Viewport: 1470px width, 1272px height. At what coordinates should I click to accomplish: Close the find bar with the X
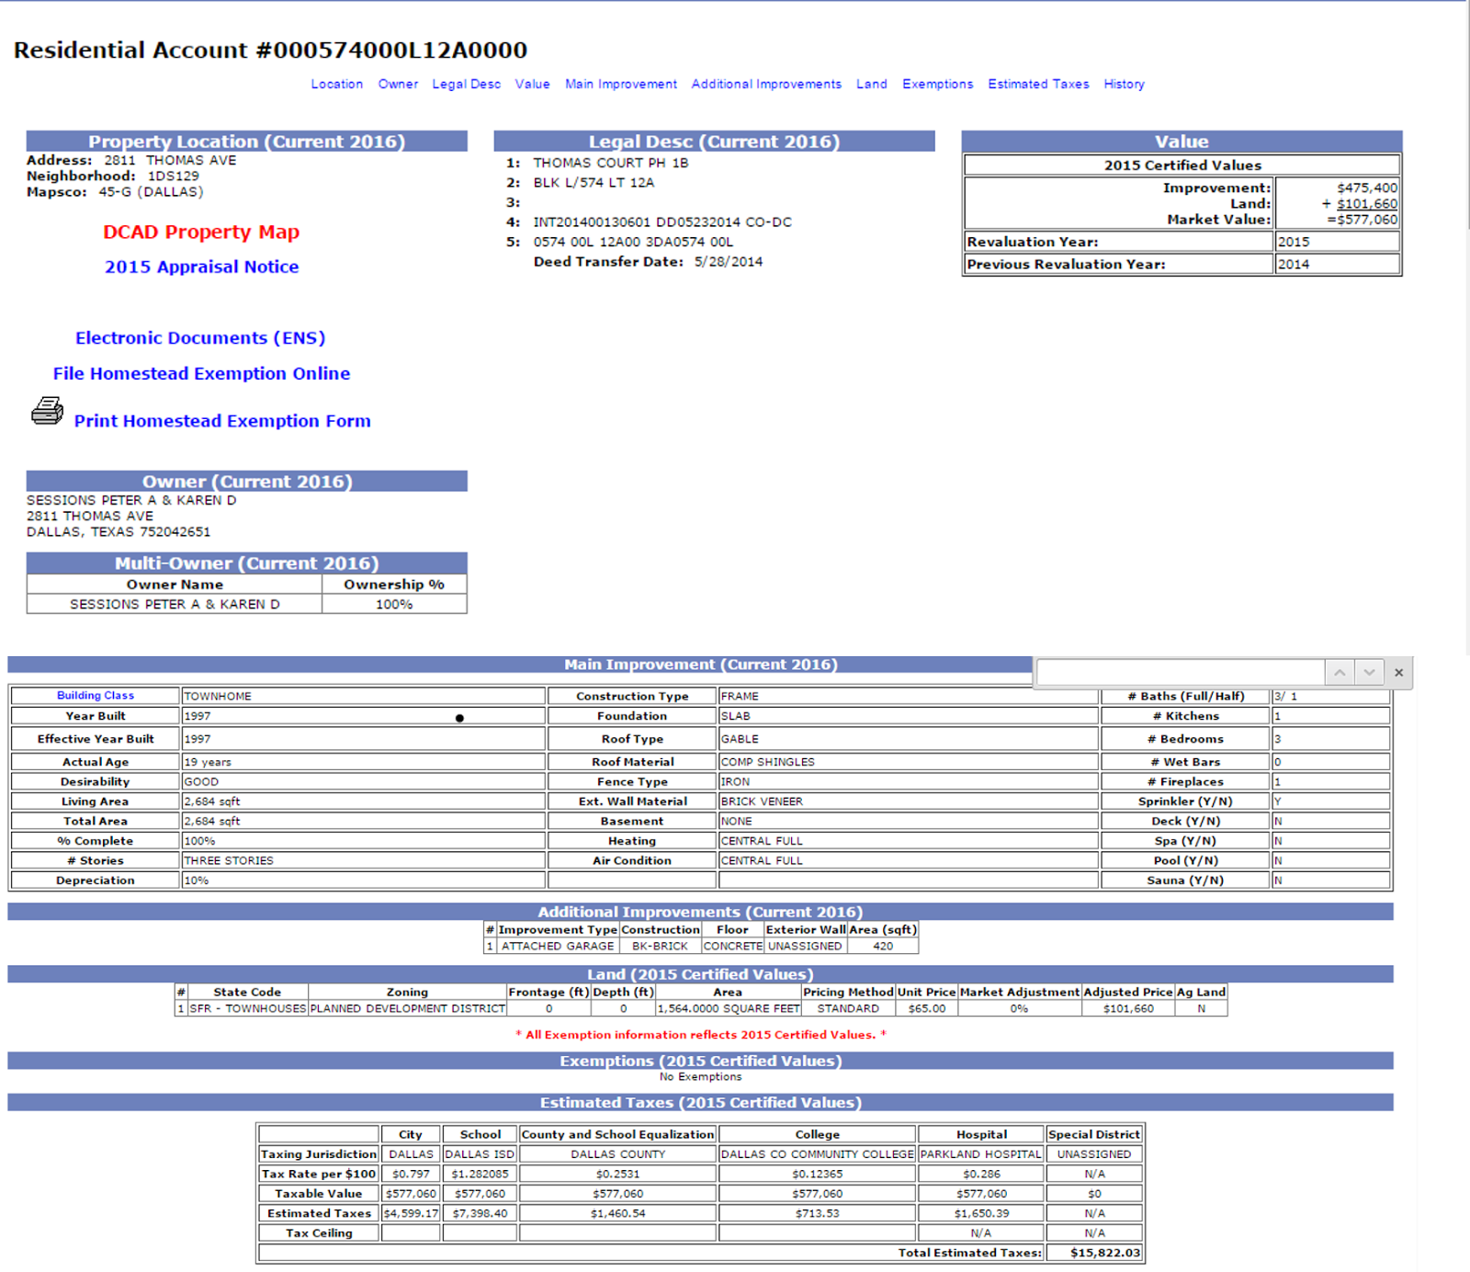point(1398,673)
